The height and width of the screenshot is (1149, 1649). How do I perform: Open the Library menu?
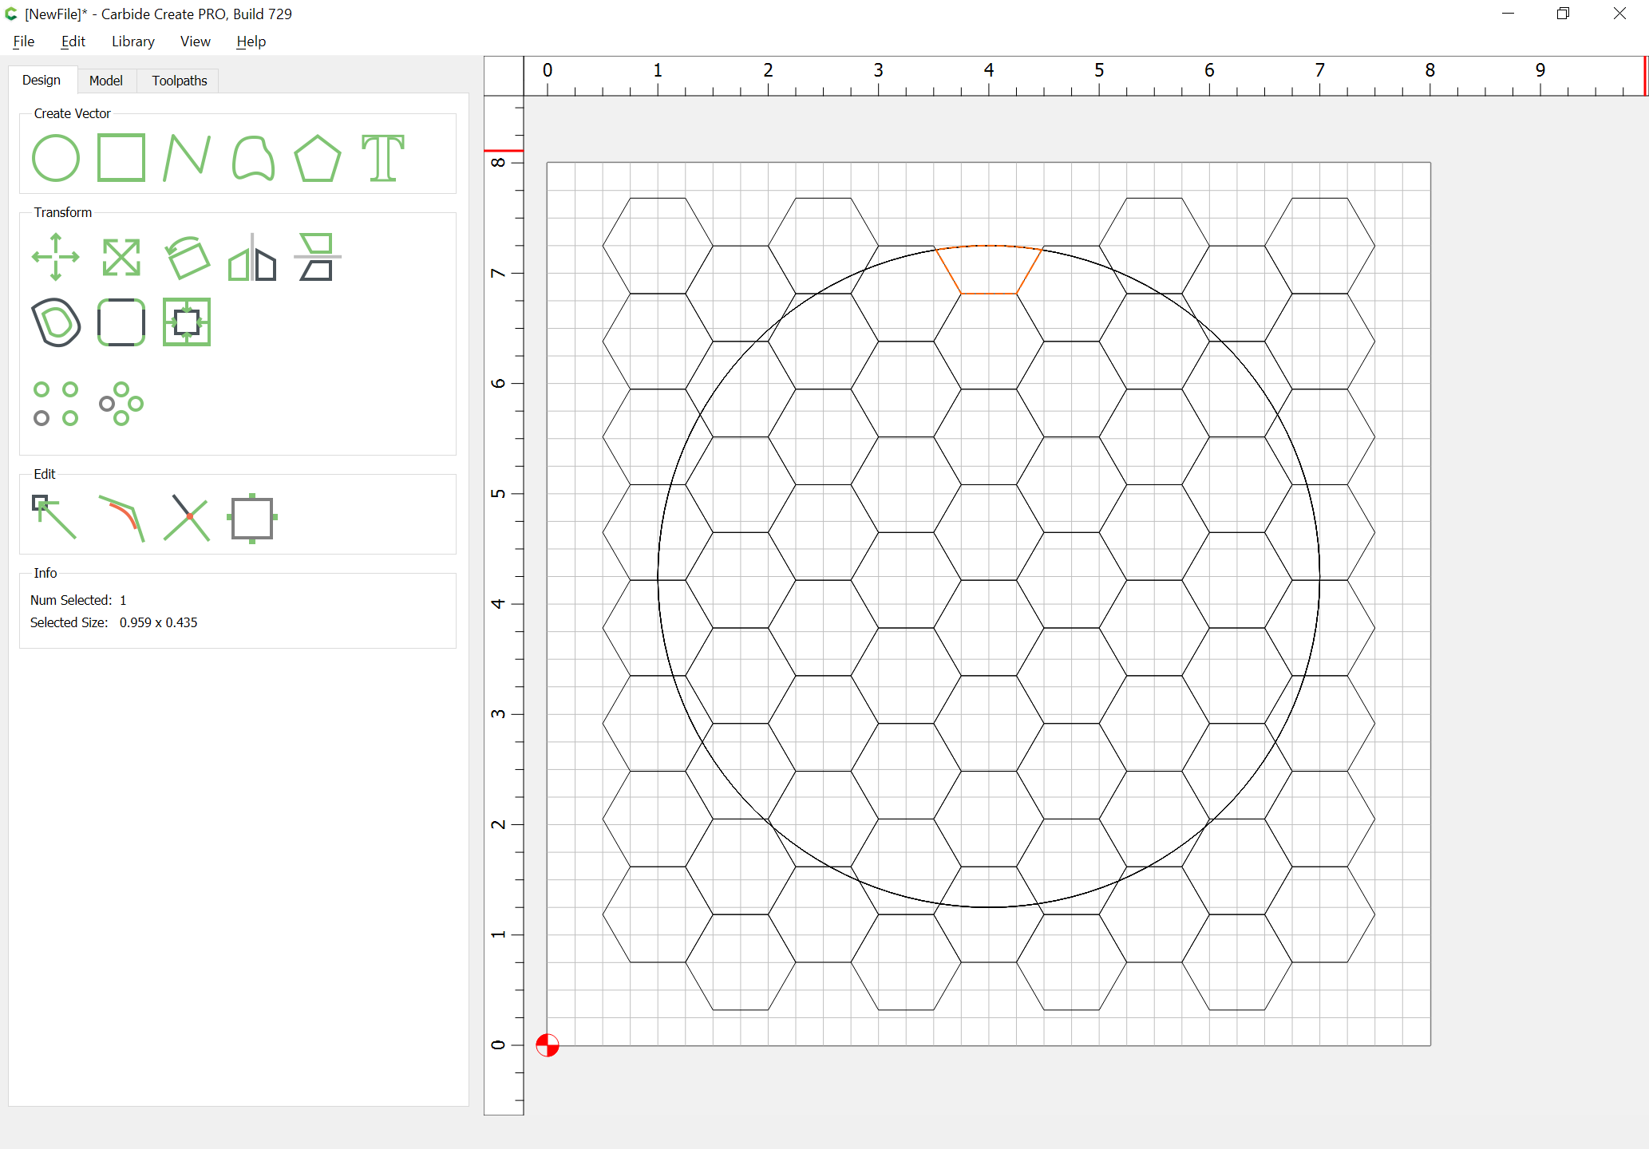[x=132, y=41]
